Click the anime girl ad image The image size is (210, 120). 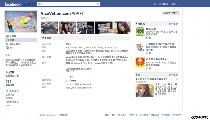[x=144, y=90]
